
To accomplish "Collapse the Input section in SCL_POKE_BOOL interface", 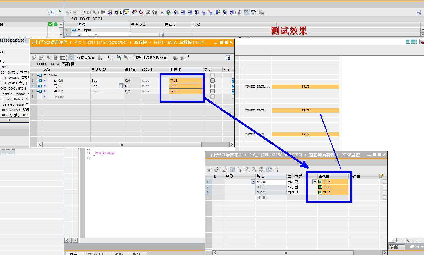I will tap(79, 30).
